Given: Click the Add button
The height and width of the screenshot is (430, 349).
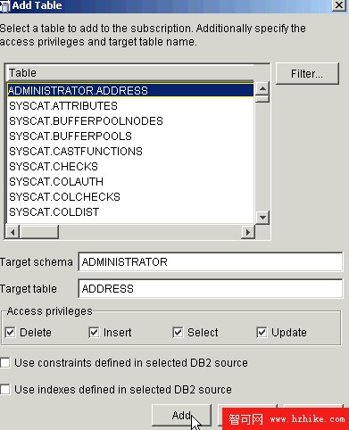Looking at the screenshot, I should coord(181,415).
